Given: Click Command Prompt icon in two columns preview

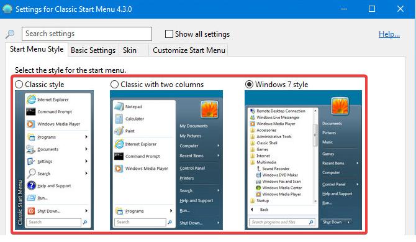Looking at the screenshot, I should pyautogui.click(x=119, y=156).
